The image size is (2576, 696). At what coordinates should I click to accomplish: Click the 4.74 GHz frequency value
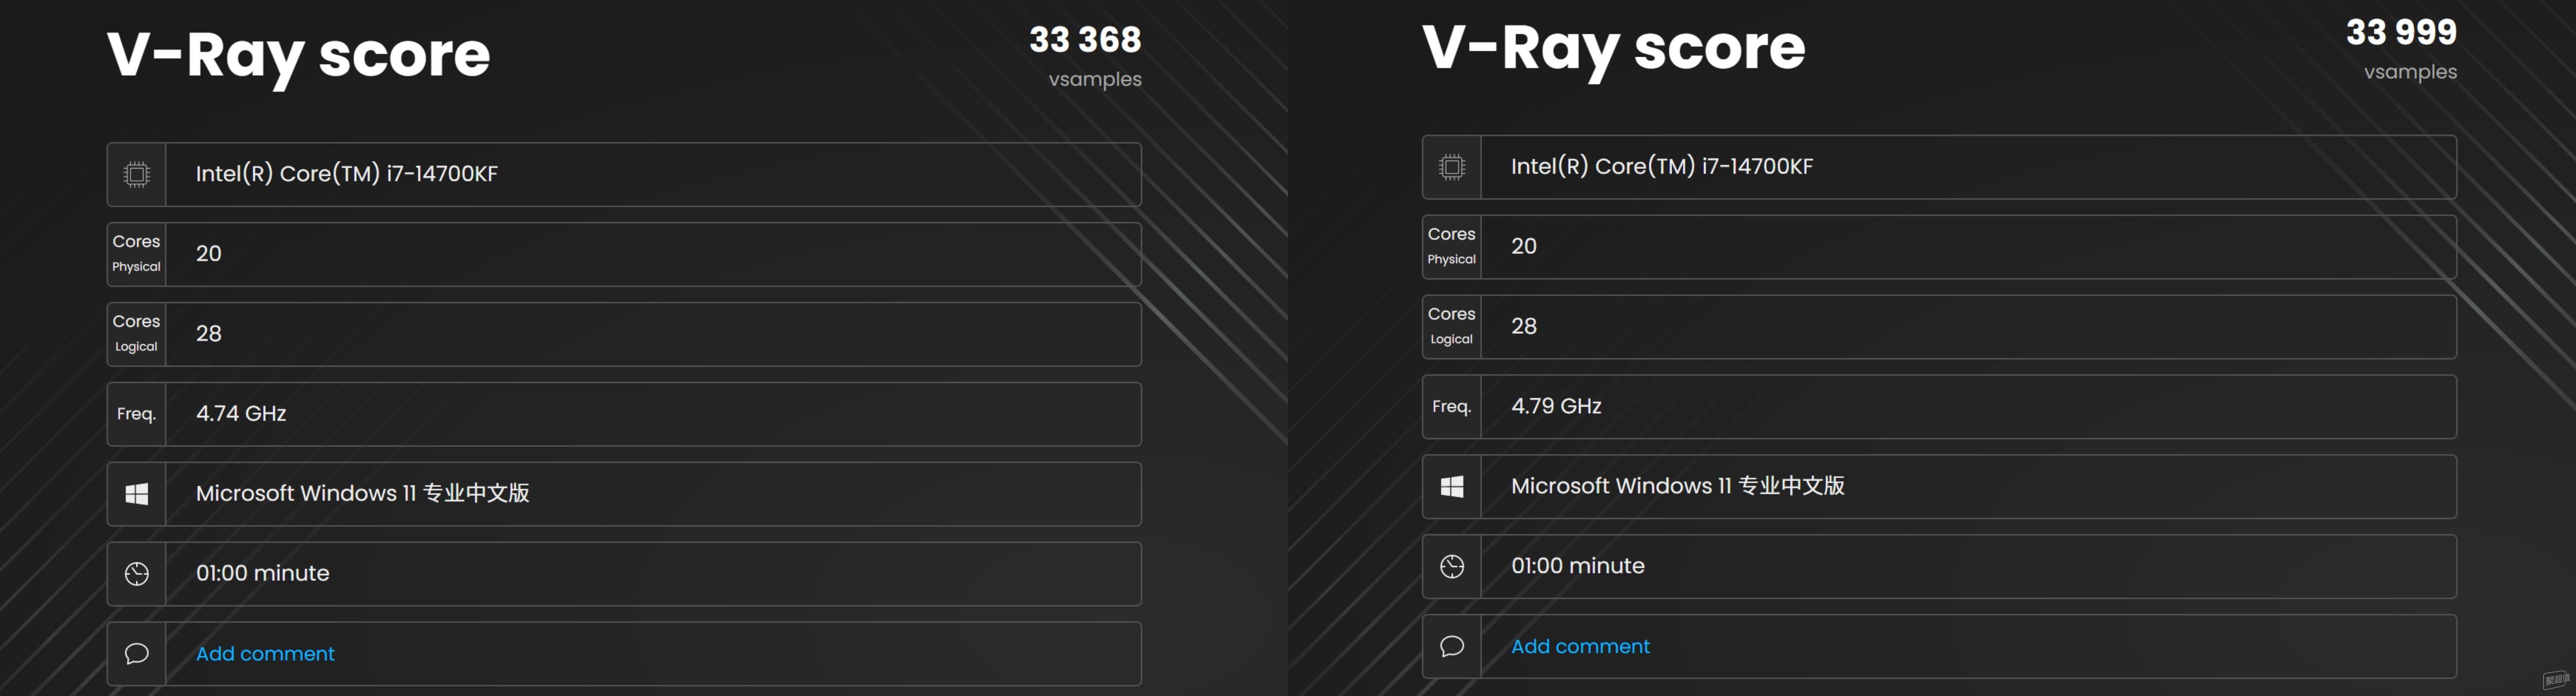[241, 414]
